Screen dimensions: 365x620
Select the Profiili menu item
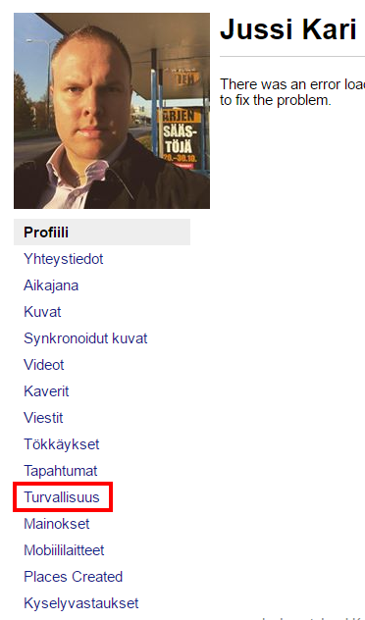pyautogui.click(x=102, y=232)
